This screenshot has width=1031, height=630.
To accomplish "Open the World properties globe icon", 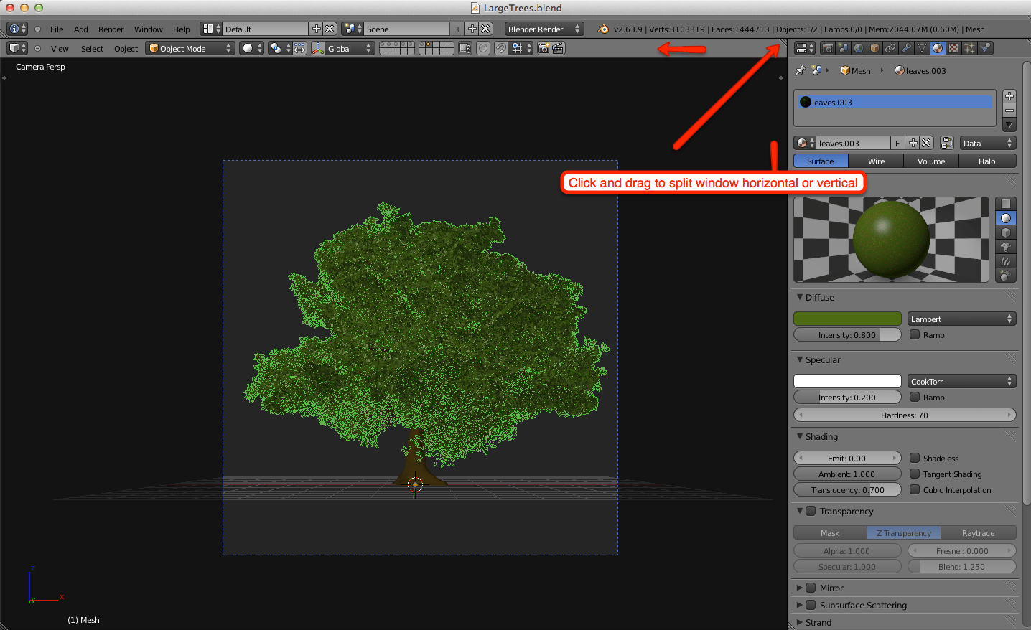I will click(859, 48).
